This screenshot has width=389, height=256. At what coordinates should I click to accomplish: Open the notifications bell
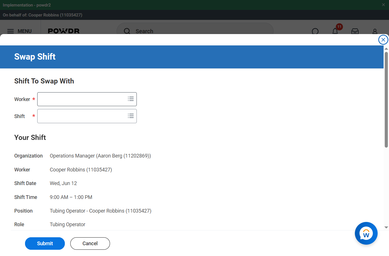tap(335, 31)
